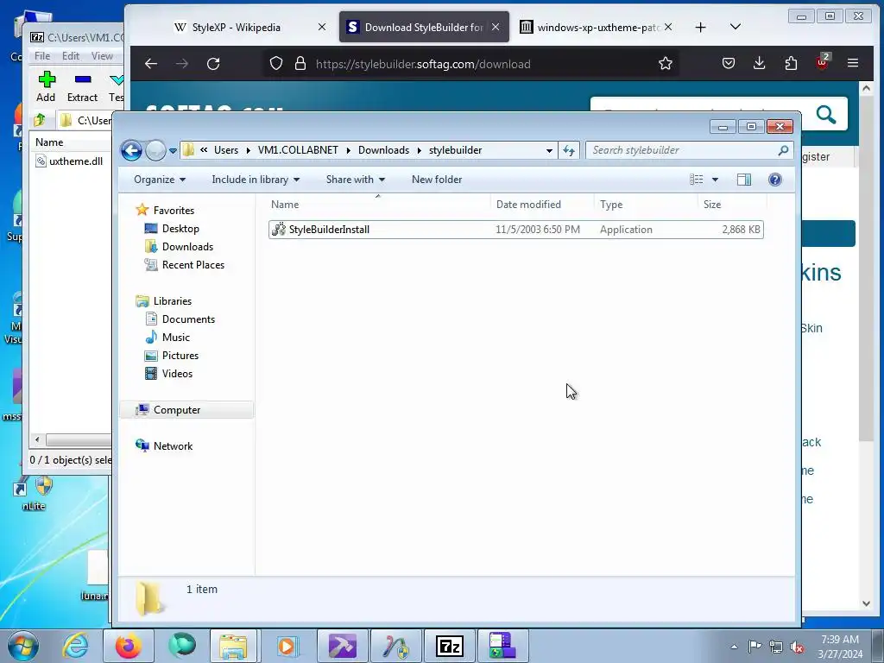
Task: Sort by Date modified column header
Action: (x=542, y=204)
